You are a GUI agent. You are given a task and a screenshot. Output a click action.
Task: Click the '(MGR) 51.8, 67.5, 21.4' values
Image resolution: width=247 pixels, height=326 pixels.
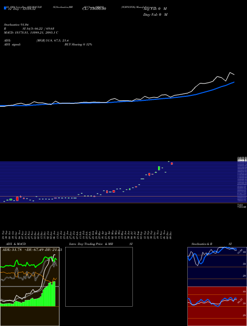[x=52, y=41]
